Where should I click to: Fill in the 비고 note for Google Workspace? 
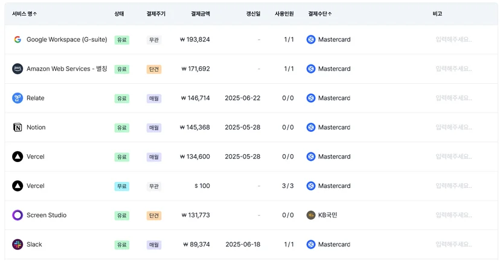pyautogui.click(x=454, y=39)
